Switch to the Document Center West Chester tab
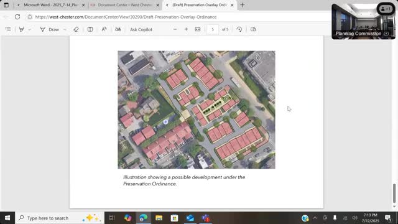Screen dimensions: 398x224 124,5
